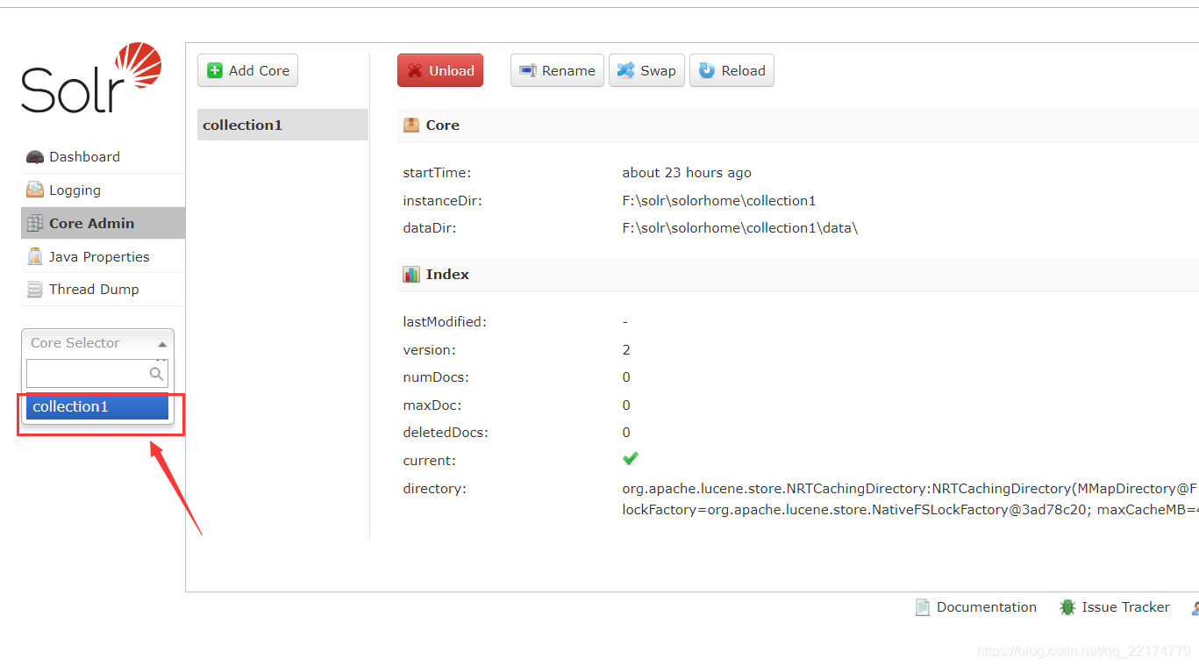
Task: Select collection1 in the core list
Action: (282, 125)
